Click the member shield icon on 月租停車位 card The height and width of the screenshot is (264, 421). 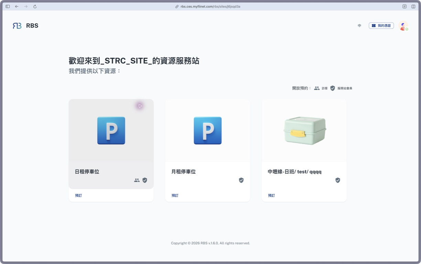241,180
